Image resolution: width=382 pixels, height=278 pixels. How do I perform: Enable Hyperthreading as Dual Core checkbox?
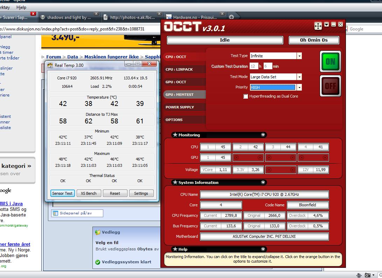245,96
